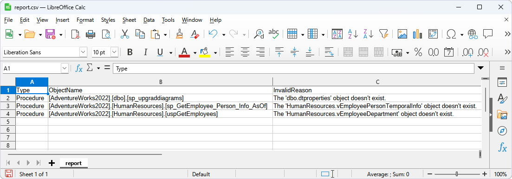Open background color palette dropdown
Image resolution: width=512 pixels, height=179 pixels.
pos(215,53)
